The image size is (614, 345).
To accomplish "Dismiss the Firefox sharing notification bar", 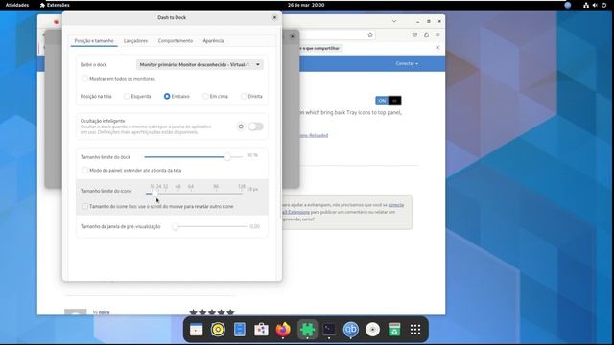I will (437, 48).
